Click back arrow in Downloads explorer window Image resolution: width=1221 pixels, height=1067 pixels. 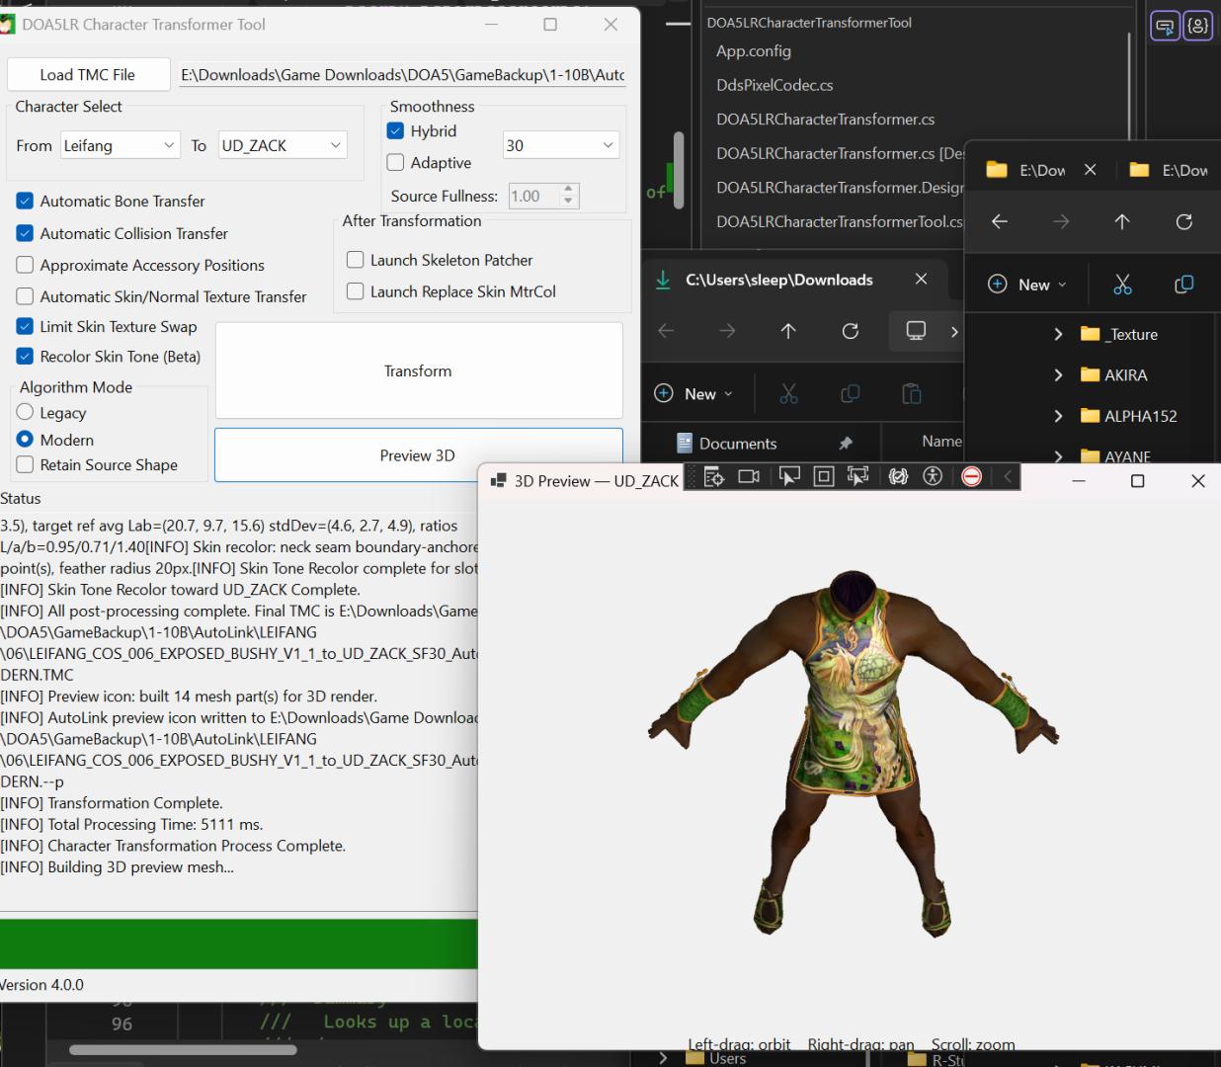coord(666,331)
